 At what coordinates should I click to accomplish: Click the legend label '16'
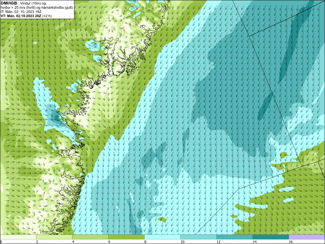point(291,242)
